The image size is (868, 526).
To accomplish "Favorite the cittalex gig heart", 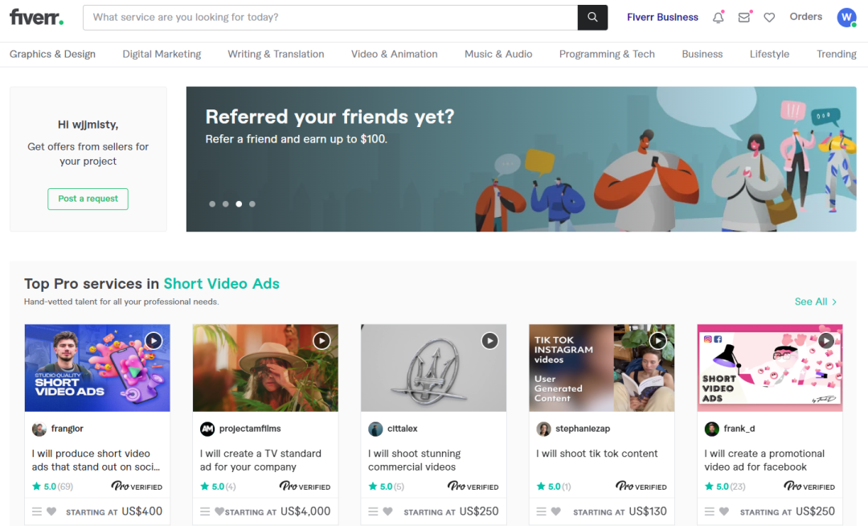I will [x=387, y=512].
